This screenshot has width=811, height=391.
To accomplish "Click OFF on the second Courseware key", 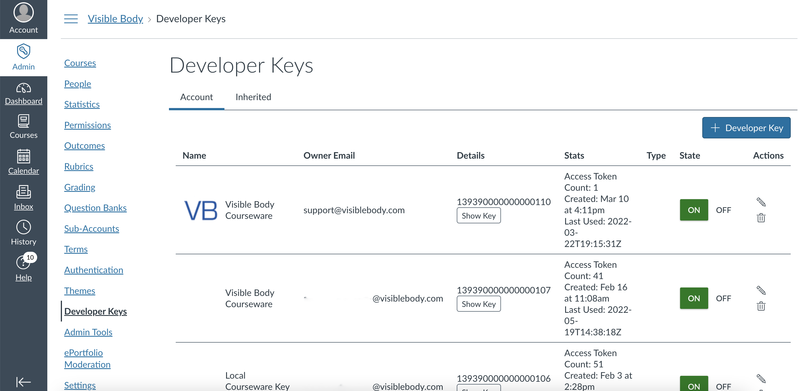I will tap(723, 298).
